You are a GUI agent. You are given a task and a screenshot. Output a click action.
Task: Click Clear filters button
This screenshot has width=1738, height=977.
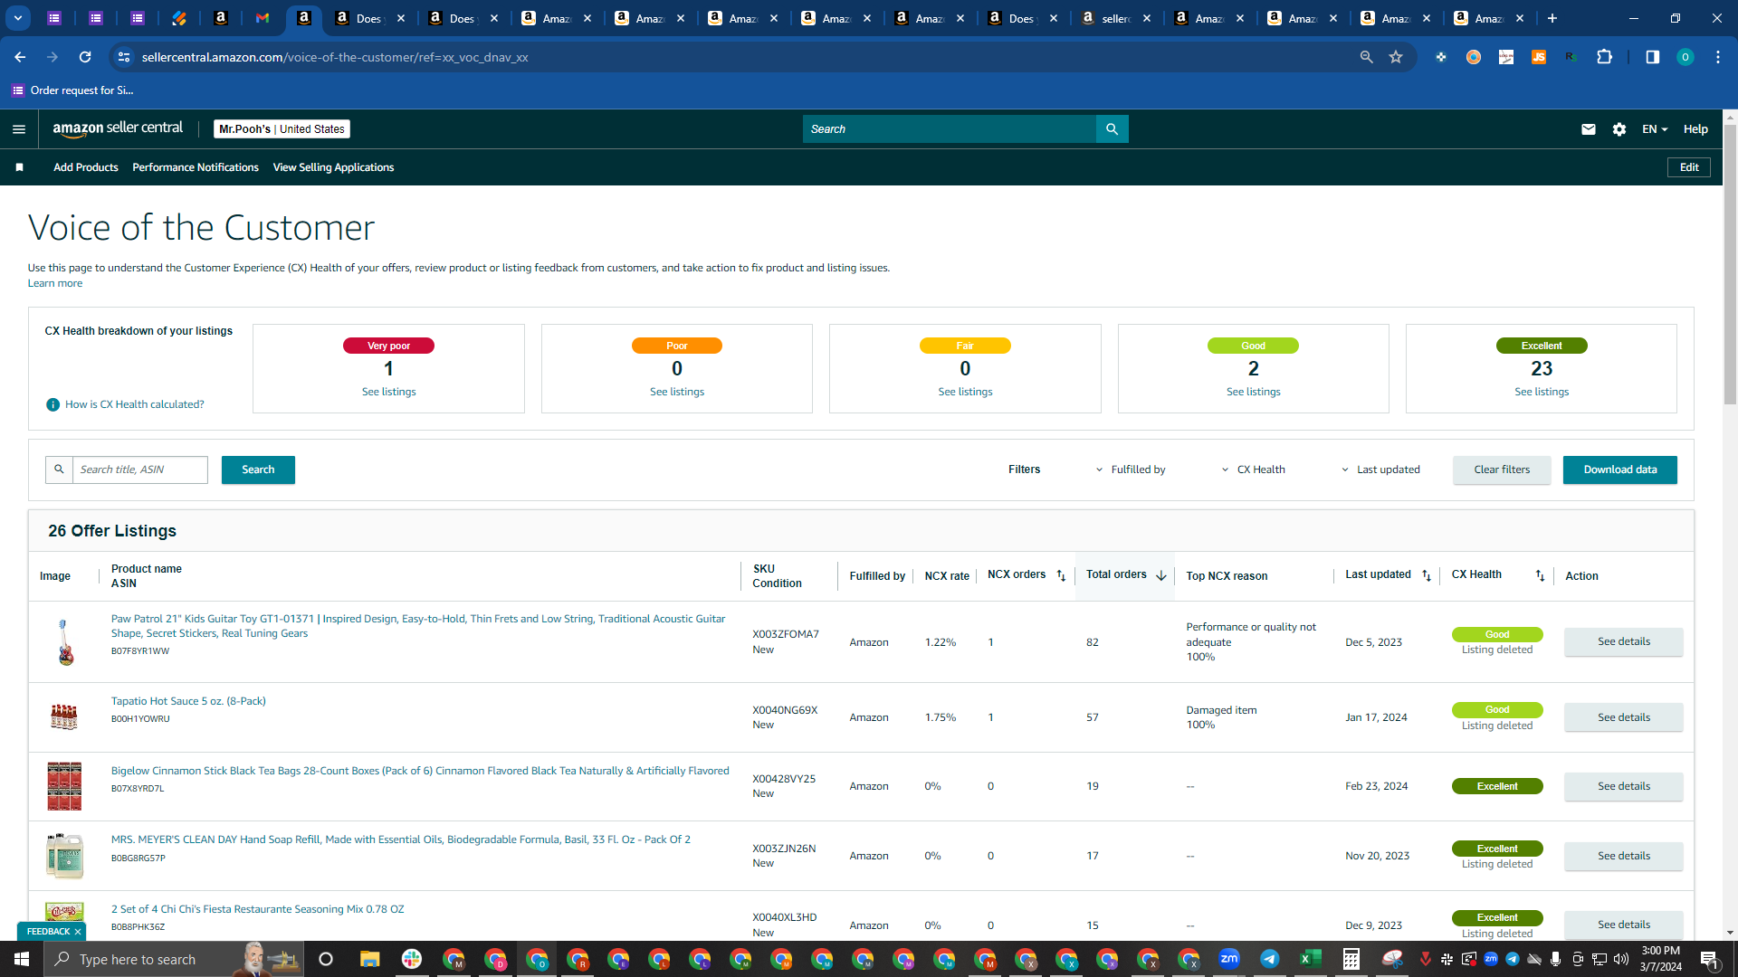point(1502,470)
